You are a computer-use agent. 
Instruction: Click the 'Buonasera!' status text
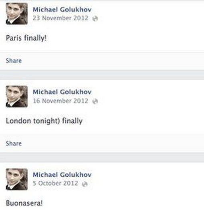coord(24,203)
